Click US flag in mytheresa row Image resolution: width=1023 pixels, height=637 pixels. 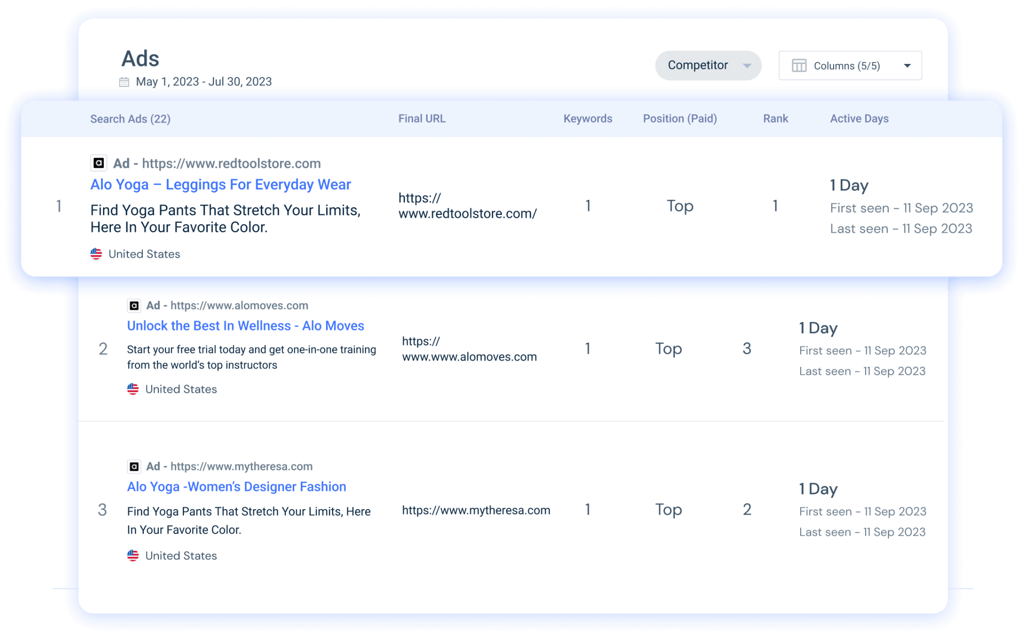(x=133, y=556)
